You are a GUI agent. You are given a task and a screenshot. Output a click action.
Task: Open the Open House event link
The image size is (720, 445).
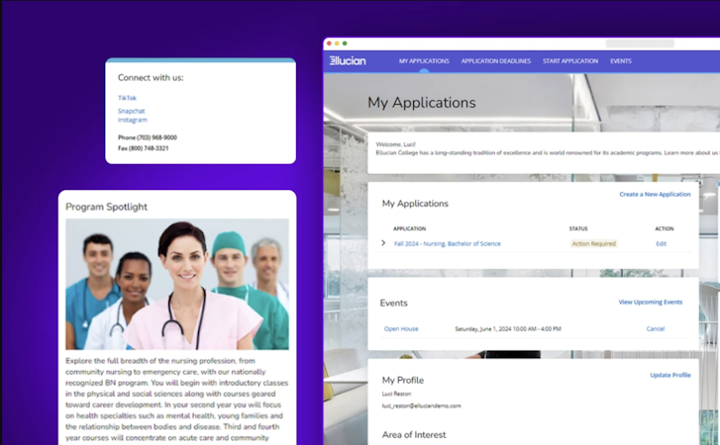[x=401, y=328]
